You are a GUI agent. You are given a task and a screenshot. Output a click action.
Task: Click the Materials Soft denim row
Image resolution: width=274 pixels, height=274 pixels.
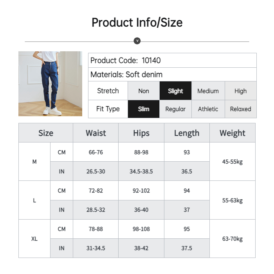coord(172,74)
